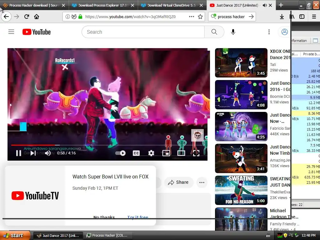
Task: Click the 12:48 PM system clock
Action: pos(308,236)
